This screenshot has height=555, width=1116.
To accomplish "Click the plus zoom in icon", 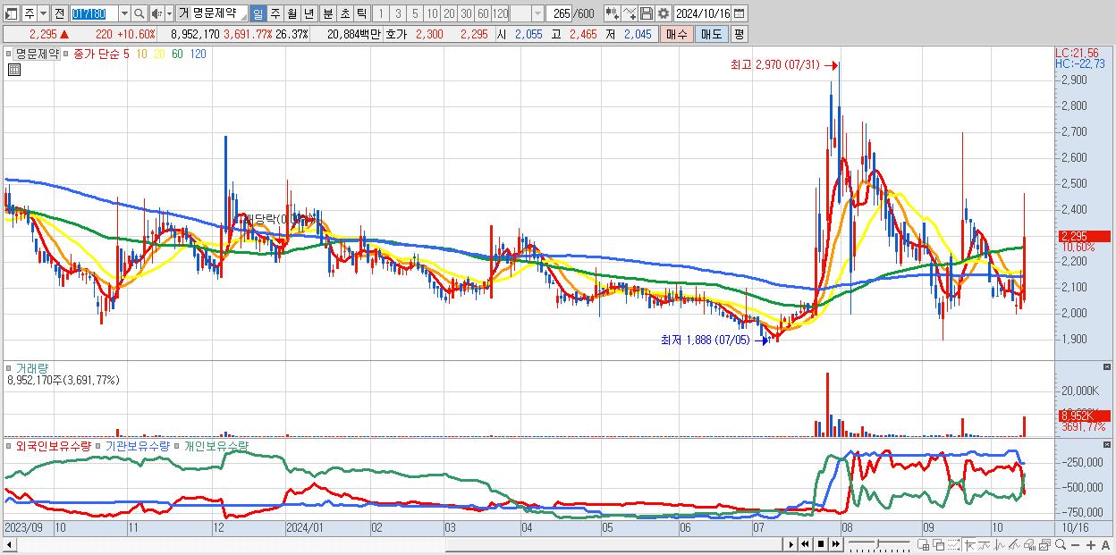I will pyautogui.click(x=1091, y=545).
